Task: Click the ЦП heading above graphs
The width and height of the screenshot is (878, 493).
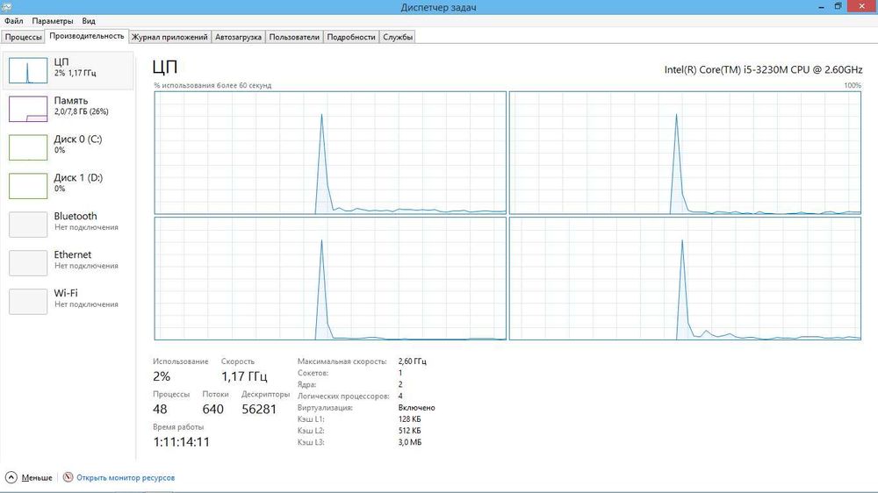Action: pyautogui.click(x=165, y=68)
